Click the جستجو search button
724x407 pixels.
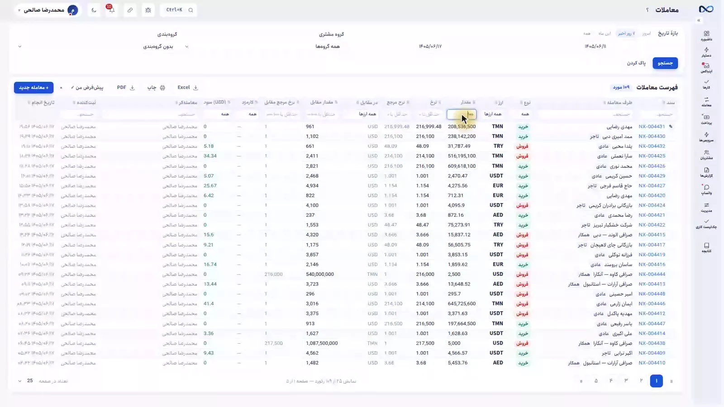click(665, 63)
